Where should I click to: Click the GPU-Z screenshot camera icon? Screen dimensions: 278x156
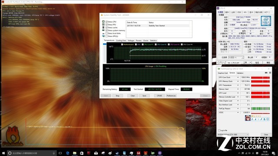point(266,73)
